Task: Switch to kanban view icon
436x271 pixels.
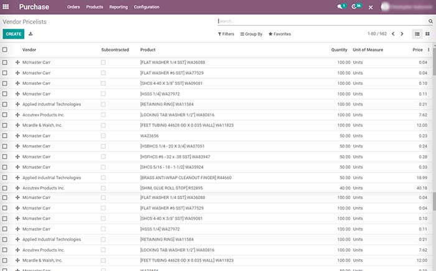Action: click(x=427, y=34)
